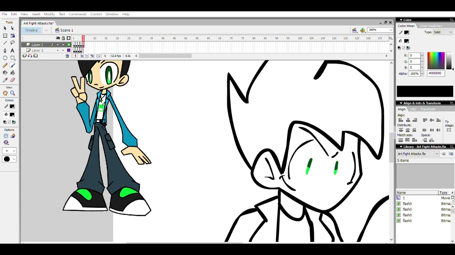
Task: Open the File menu
Action: click(x=5, y=14)
